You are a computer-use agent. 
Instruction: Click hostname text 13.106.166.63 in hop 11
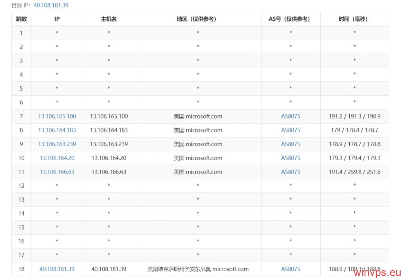pyautogui.click(x=109, y=172)
